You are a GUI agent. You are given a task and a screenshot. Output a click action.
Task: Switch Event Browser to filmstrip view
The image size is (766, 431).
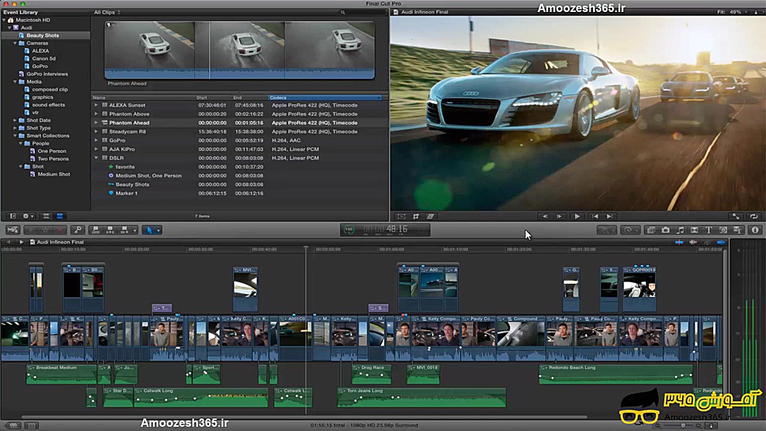click(45, 216)
